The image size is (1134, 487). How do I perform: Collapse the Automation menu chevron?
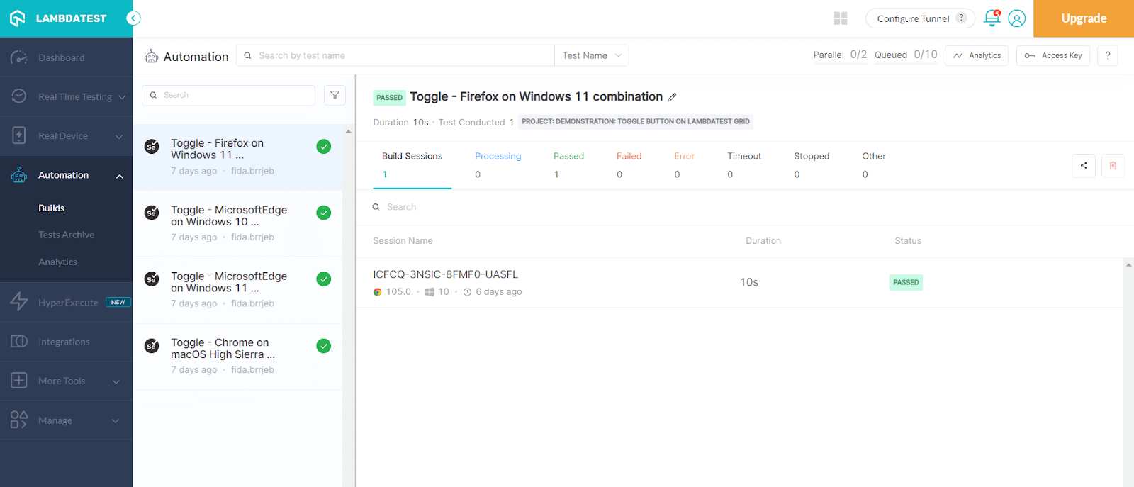pyautogui.click(x=119, y=176)
